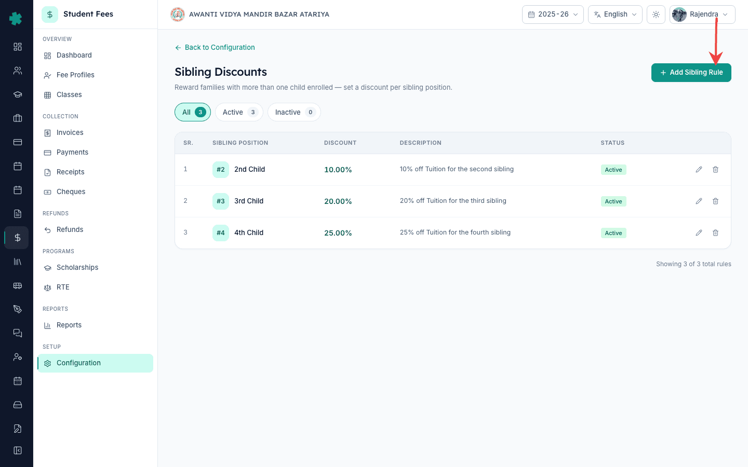Open Reports in the sidebar
748x467 pixels.
[95, 325]
